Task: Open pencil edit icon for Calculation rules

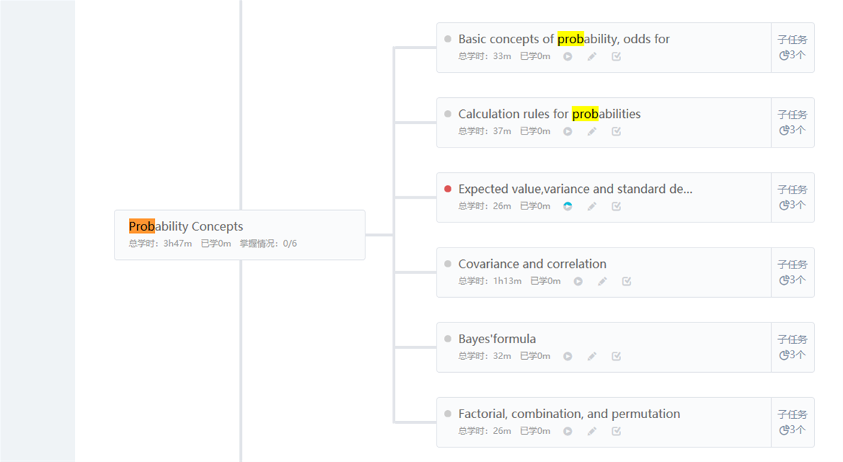Action: (592, 132)
